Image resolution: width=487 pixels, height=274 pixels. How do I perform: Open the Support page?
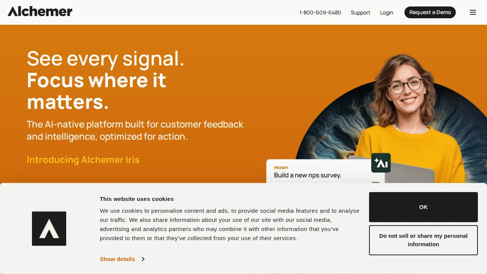(x=360, y=13)
